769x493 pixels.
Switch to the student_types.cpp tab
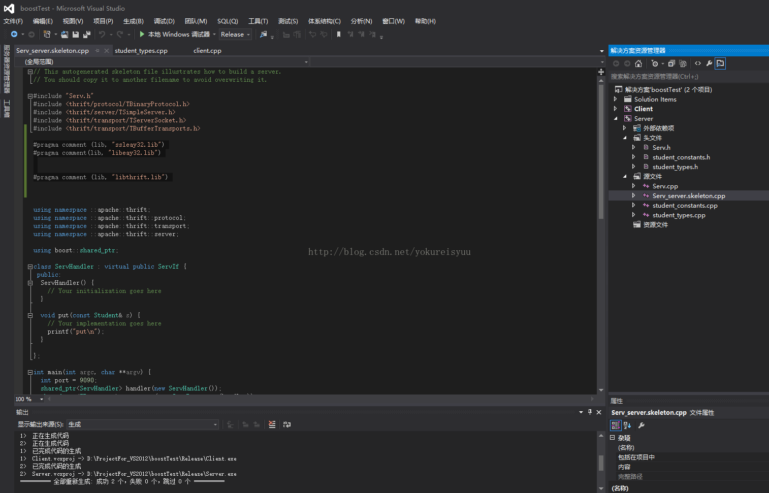point(141,51)
